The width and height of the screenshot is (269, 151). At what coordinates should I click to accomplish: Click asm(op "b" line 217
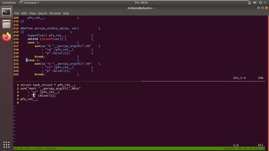point(63,46)
